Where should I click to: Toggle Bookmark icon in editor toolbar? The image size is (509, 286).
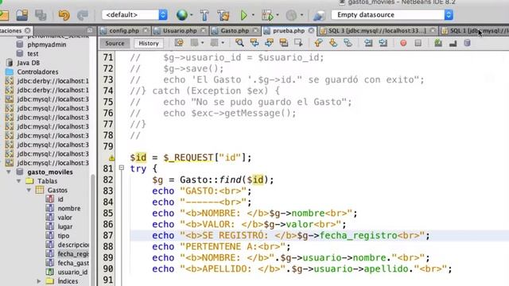click(348, 43)
